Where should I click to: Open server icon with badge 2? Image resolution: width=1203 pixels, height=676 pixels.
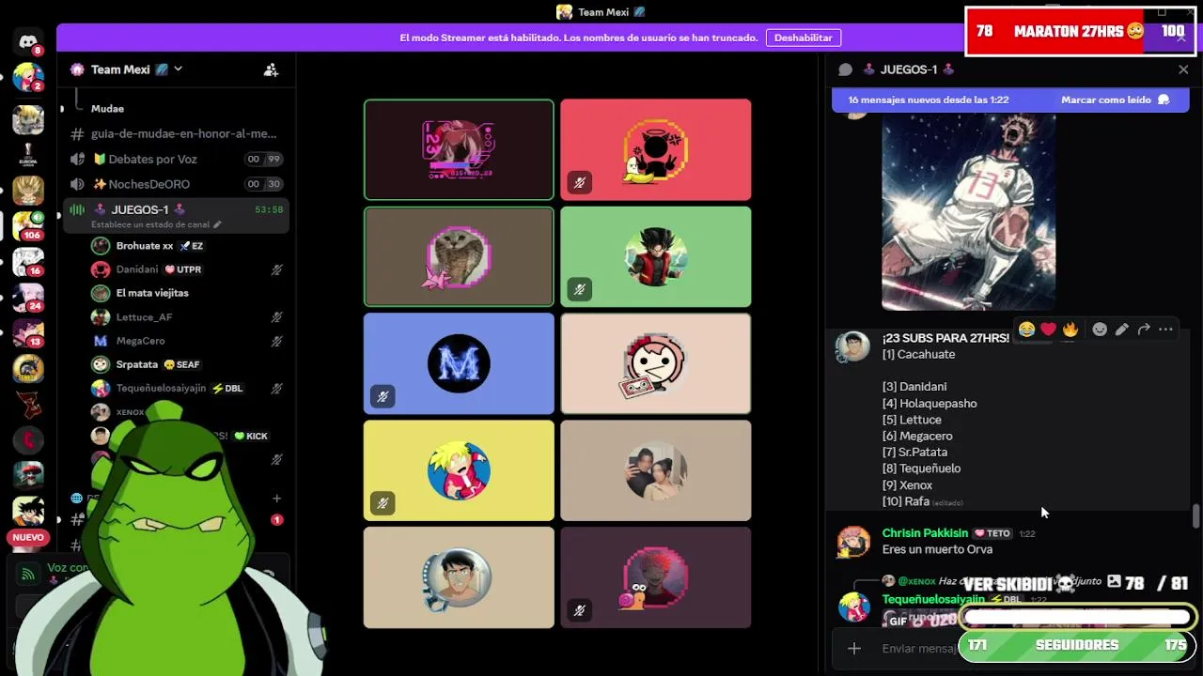point(27,77)
